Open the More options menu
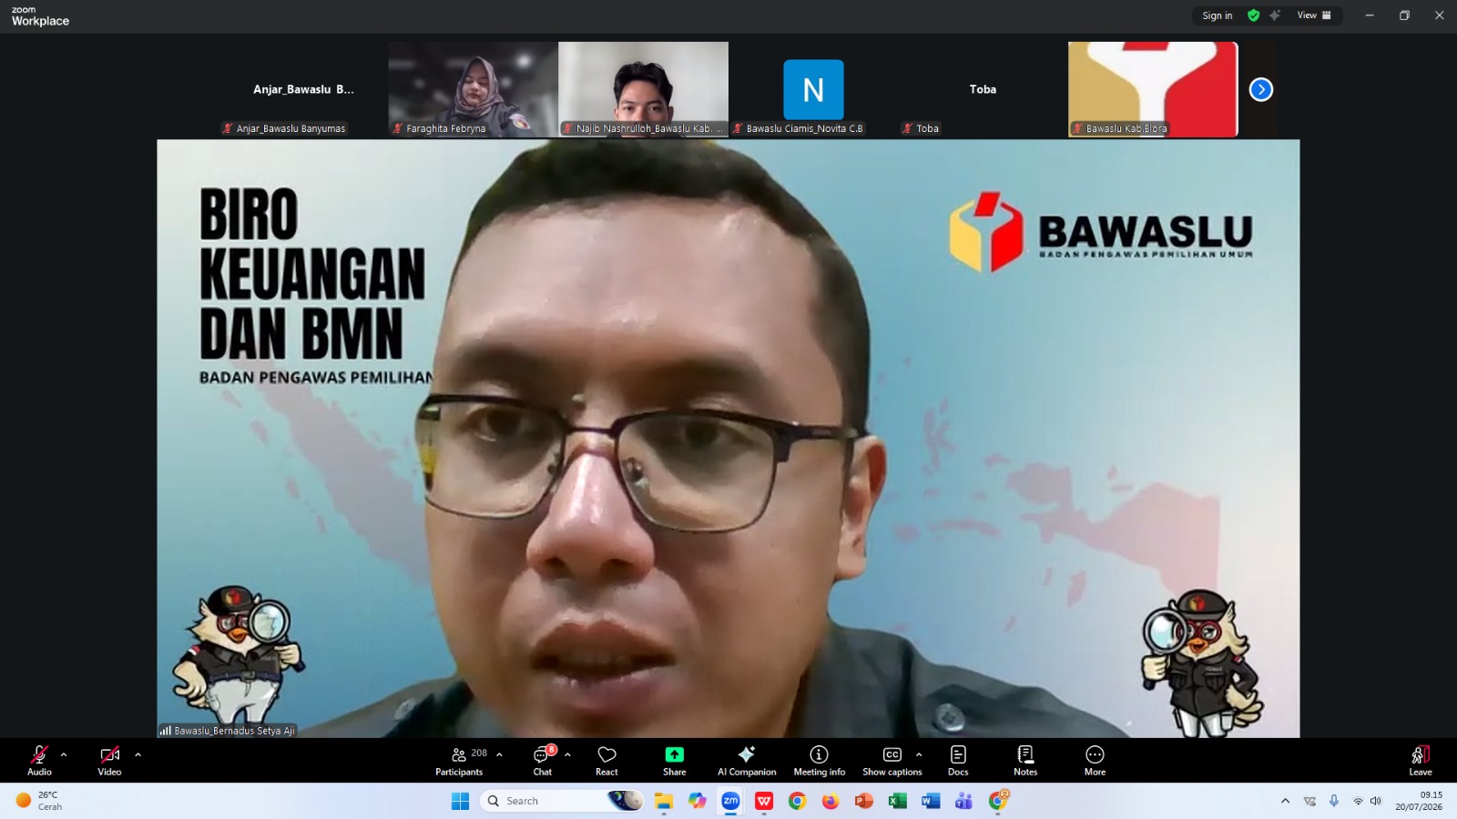The image size is (1457, 819). (x=1095, y=761)
